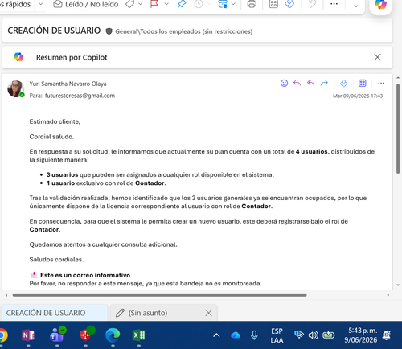Close the Resumen por Copilot bar
This screenshot has height=349, width=402.
point(377,57)
